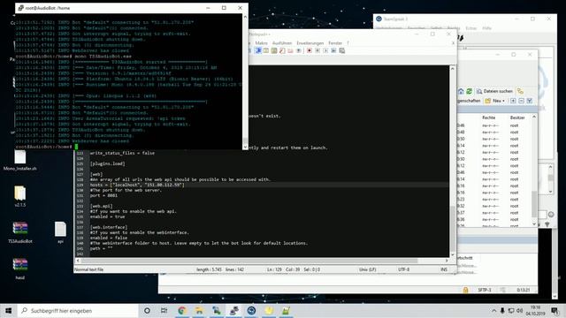Open the Erweiterungen menu in Notepad++
Screen dimensions: 566x318
pyautogui.click(x=310, y=43)
